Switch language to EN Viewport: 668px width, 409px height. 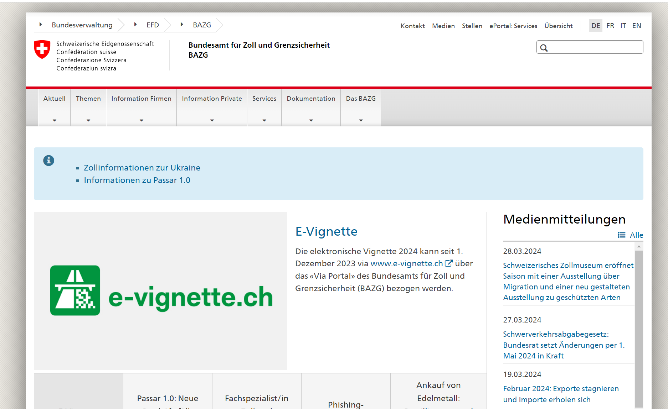coord(637,26)
